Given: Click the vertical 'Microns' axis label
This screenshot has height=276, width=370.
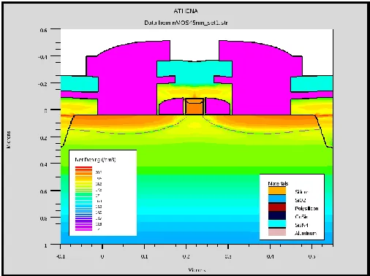Looking at the screenshot, I should click(8, 139).
